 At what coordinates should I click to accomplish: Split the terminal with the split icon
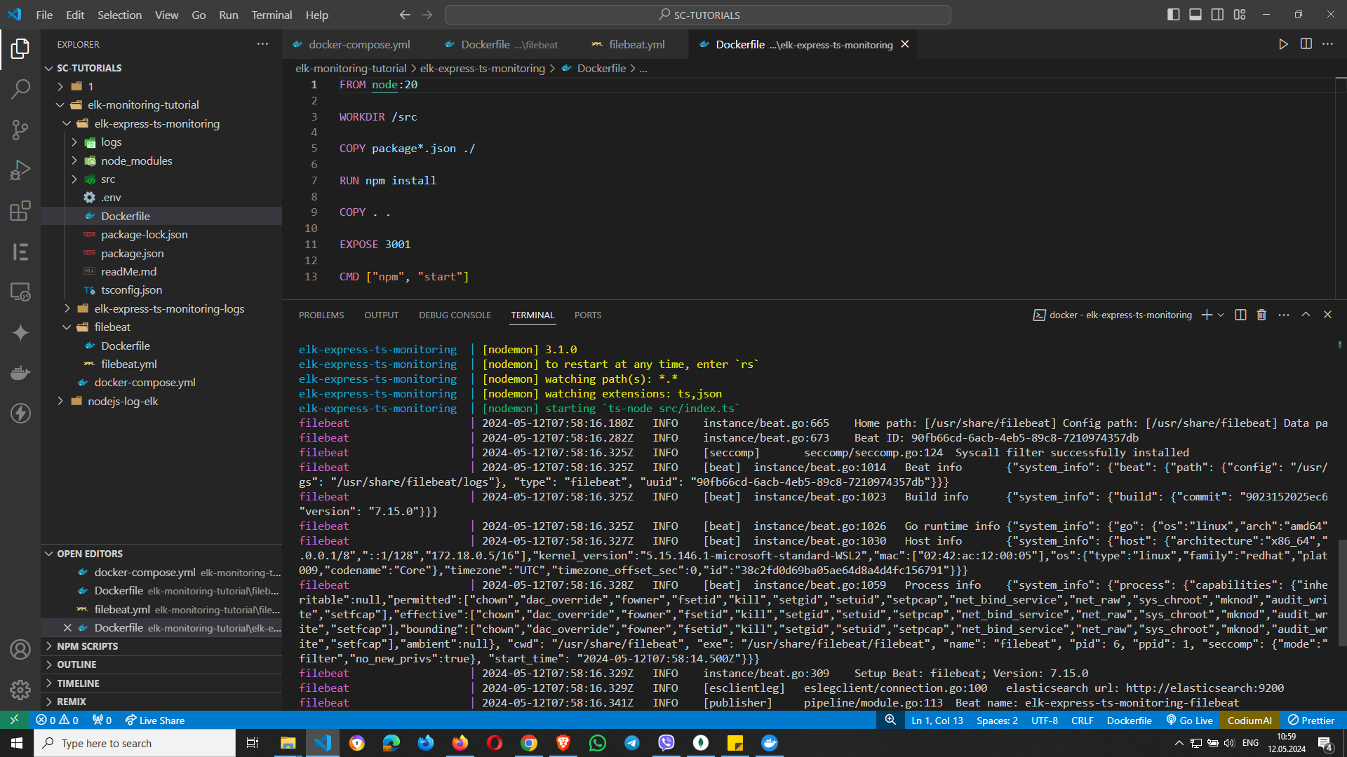[x=1240, y=315]
